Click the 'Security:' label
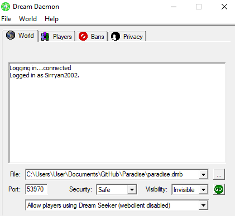 (x=80, y=189)
